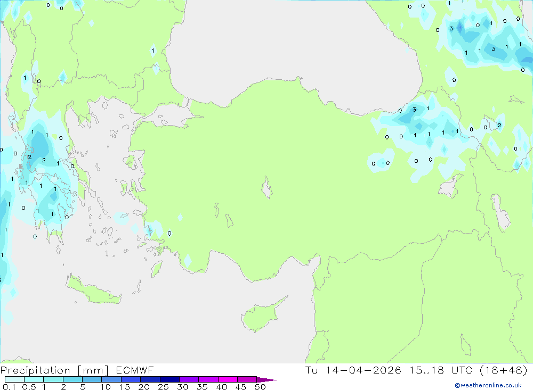This screenshot has height=390, width=533.
Task: Select the 5–10 mm light blue legend swatch
Action: pos(92,379)
